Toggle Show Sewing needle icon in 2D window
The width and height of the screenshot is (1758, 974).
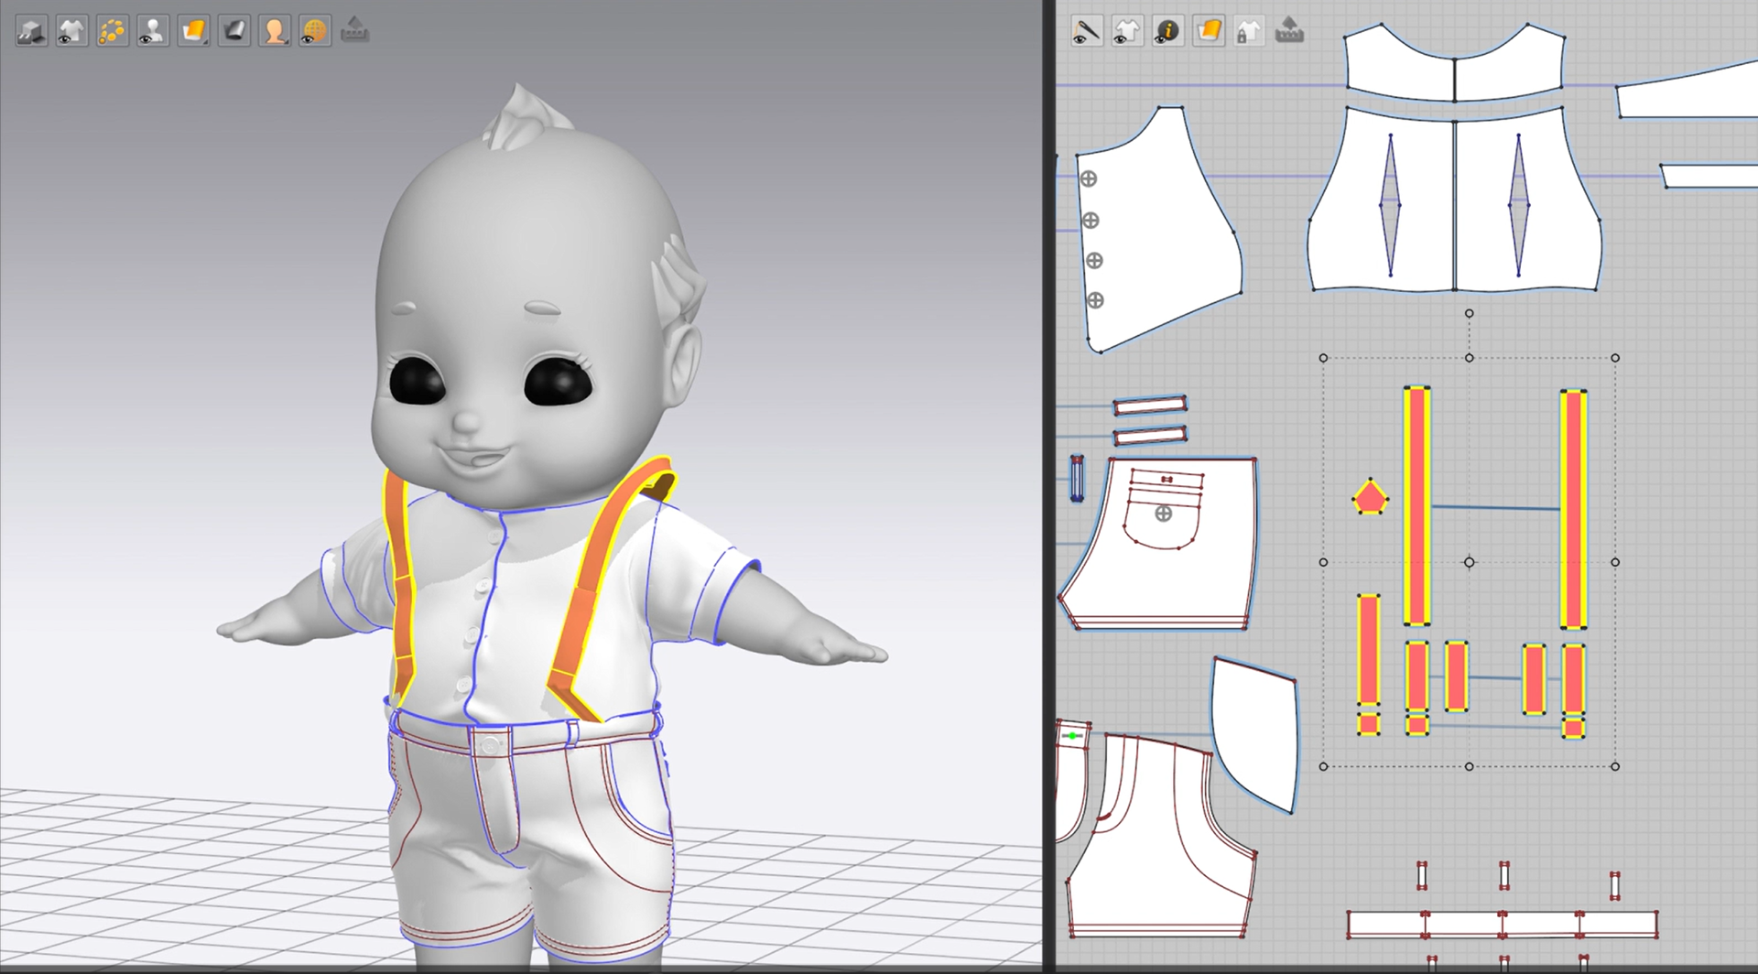click(1086, 31)
